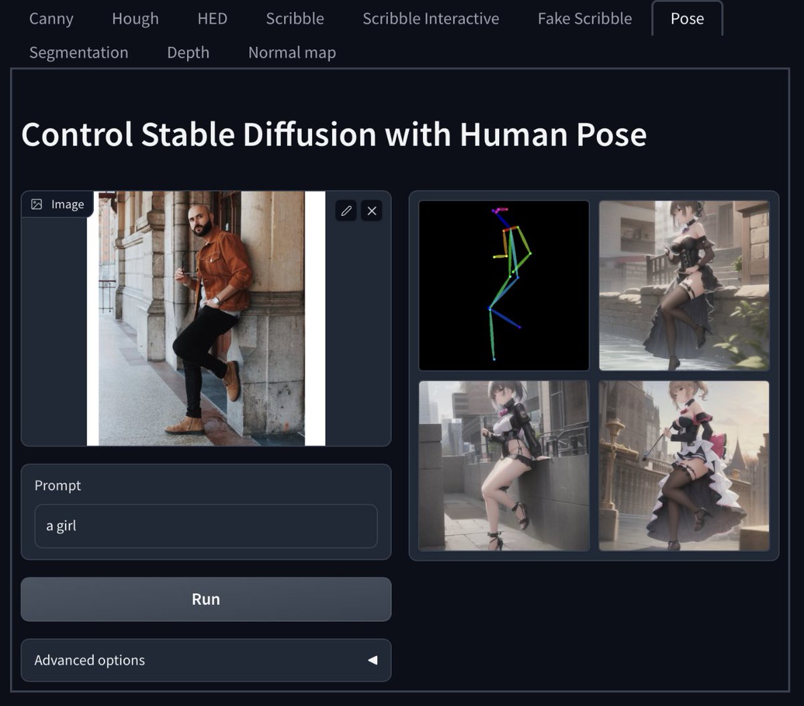Image resolution: width=804 pixels, height=706 pixels.
Task: Open the Hough tab
Action: pyautogui.click(x=135, y=19)
